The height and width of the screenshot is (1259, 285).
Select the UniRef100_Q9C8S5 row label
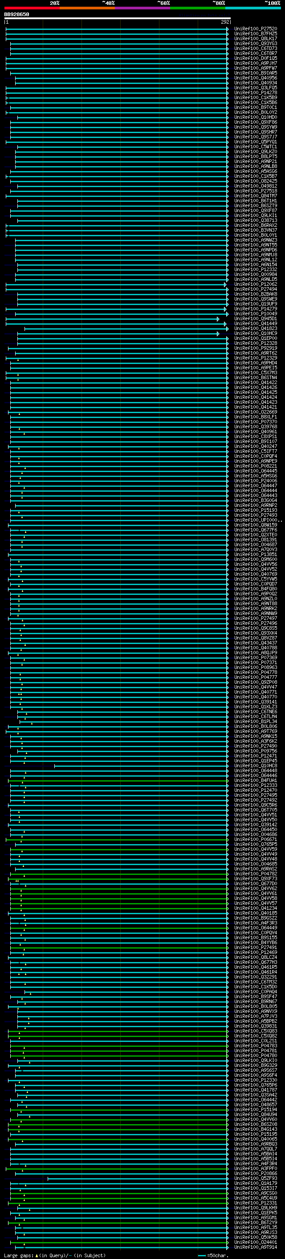[x=256, y=628]
